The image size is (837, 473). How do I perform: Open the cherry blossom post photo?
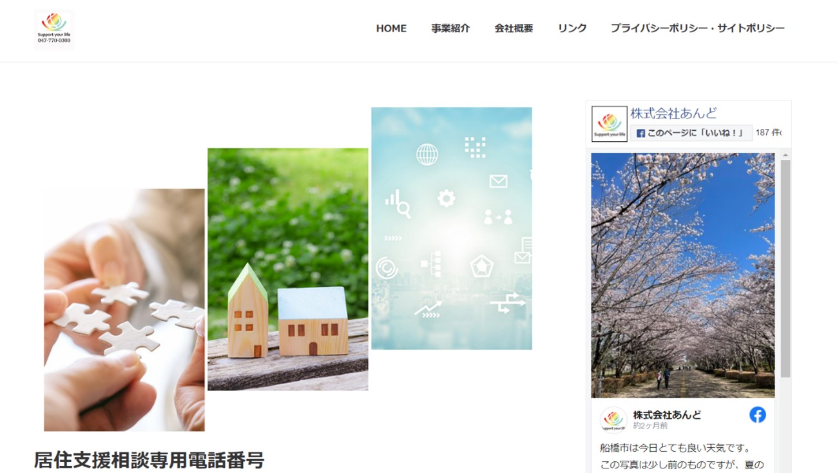pos(683,275)
